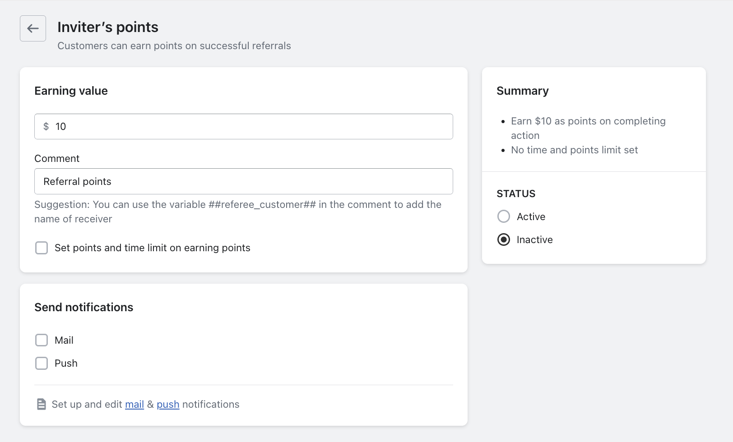Click the dollar sign in Earning value field

46,127
